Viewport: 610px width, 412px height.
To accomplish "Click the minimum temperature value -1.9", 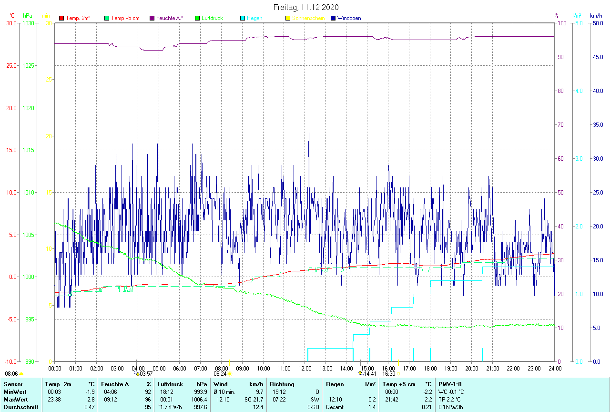I will pos(90,392).
